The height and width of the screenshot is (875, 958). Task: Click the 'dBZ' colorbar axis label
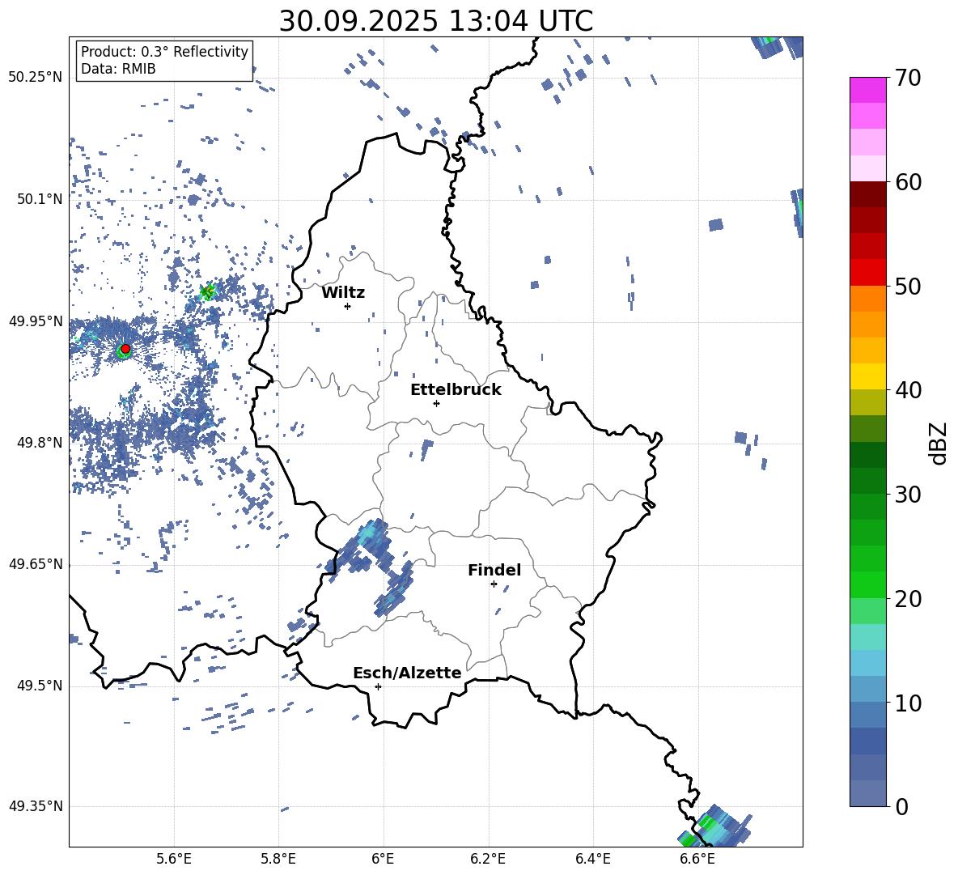937,443
